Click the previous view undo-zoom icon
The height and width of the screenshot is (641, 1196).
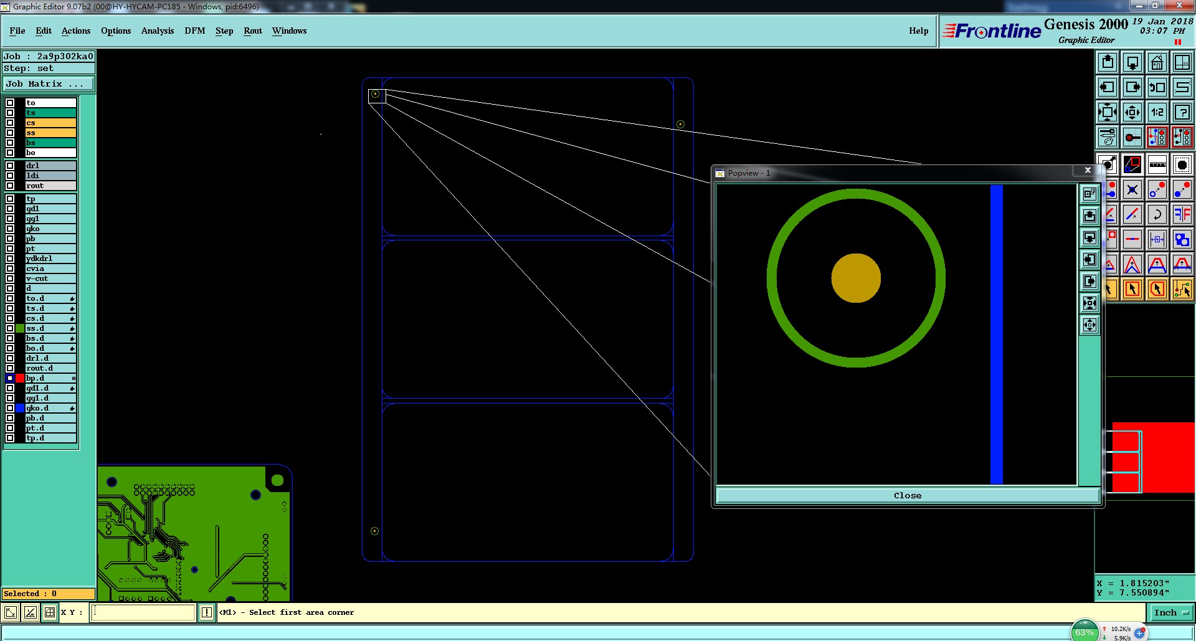[x=1157, y=87]
